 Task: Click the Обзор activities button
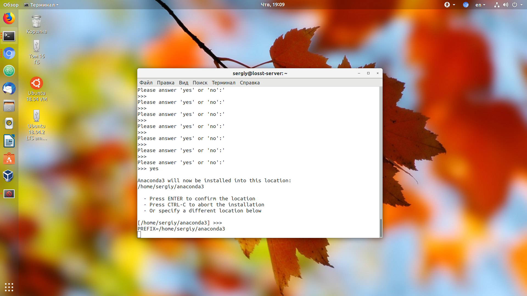pos(11,5)
